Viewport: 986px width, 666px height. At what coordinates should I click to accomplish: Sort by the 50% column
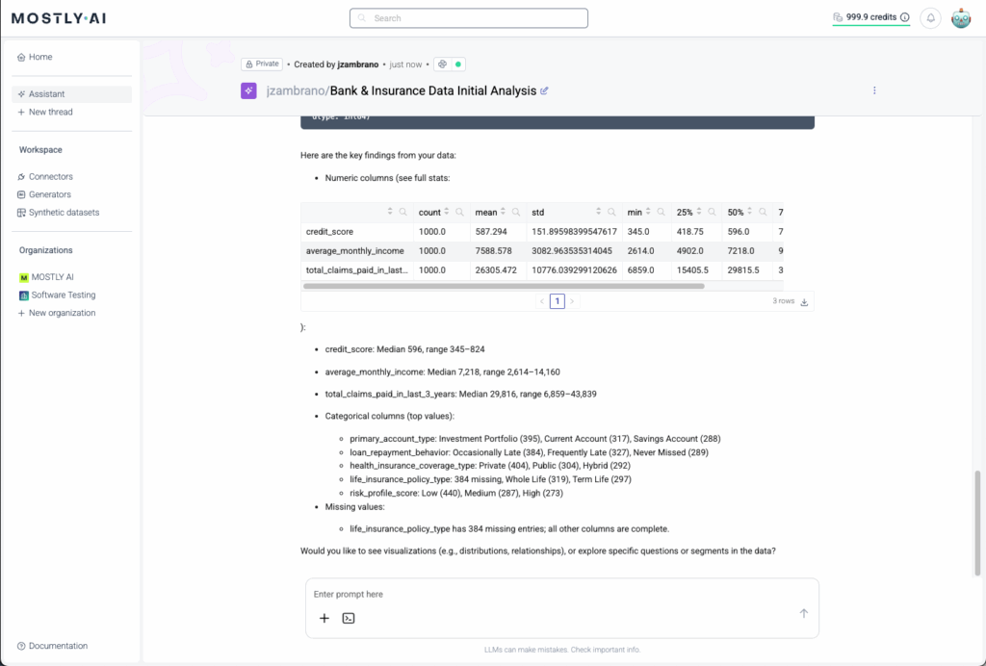749,212
